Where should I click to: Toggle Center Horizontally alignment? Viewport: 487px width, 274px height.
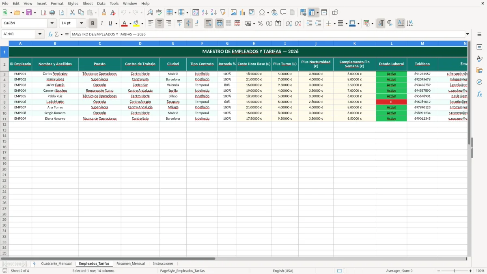click(159, 24)
